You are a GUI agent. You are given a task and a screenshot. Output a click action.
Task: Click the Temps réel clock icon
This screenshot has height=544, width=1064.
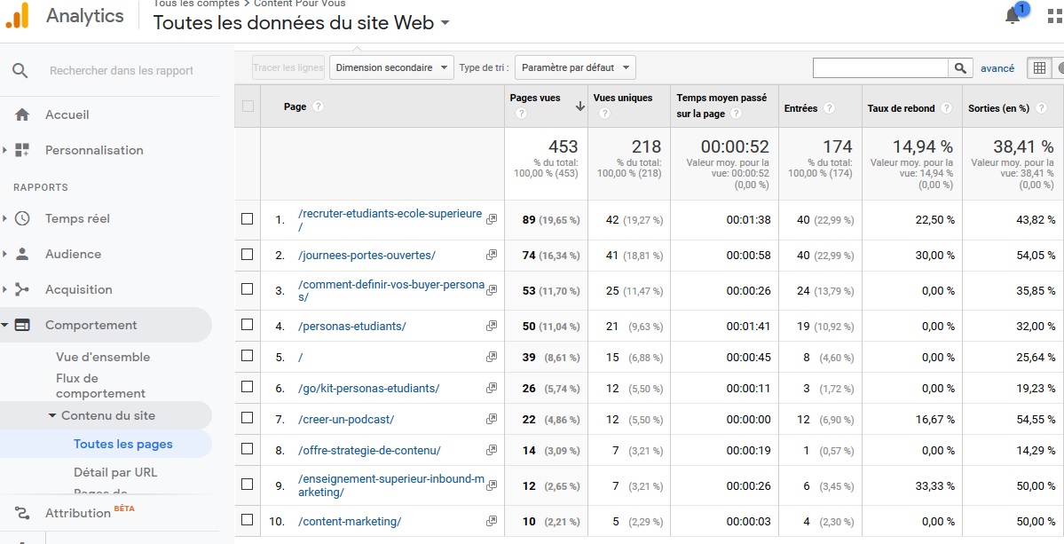coord(22,218)
